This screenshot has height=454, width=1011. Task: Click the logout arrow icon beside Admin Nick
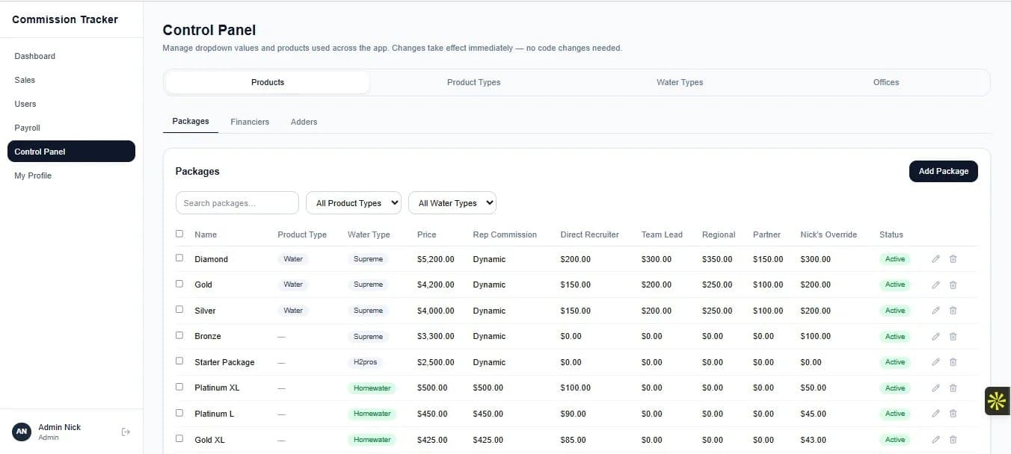pyautogui.click(x=126, y=432)
